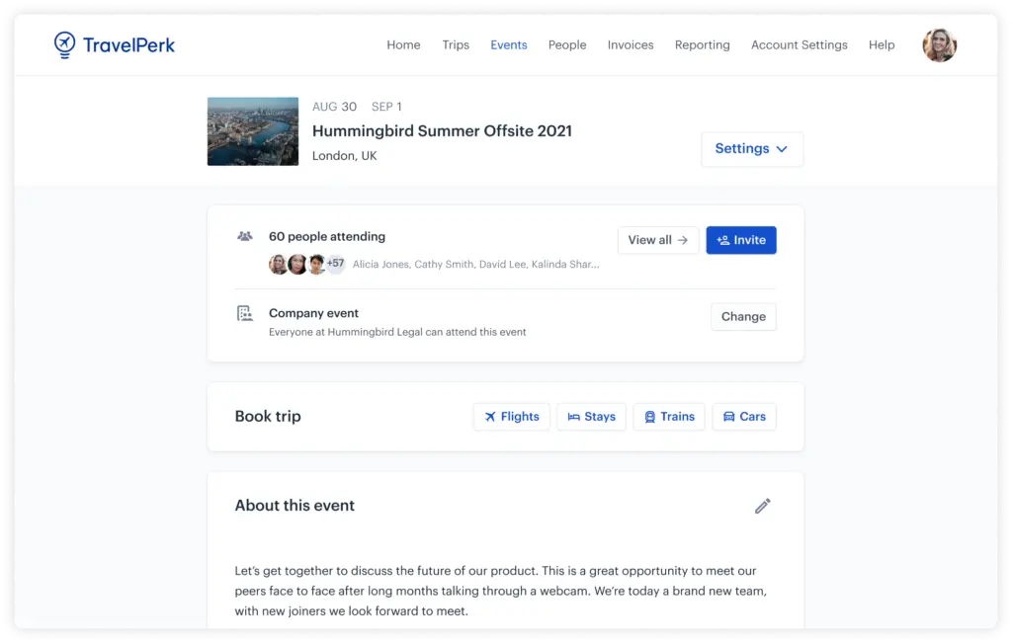The width and height of the screenshot is (1012, 643).
Task: Go to Reporting
Action: pyautogui.click(x=703, y=45)
